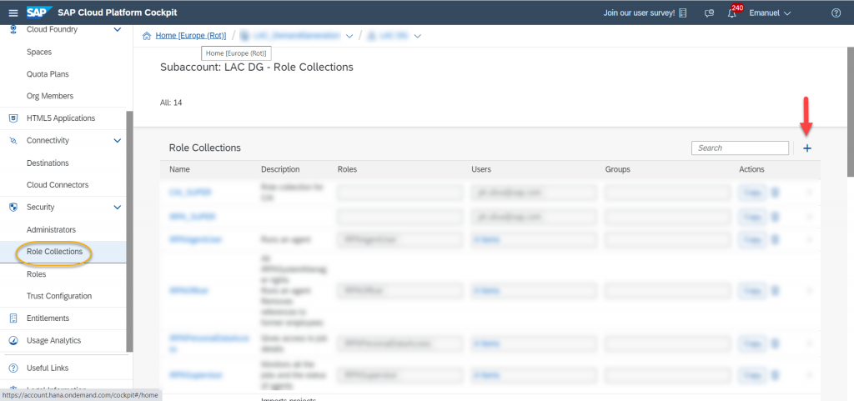Open the hamburger navigation menu

[13, 13]
